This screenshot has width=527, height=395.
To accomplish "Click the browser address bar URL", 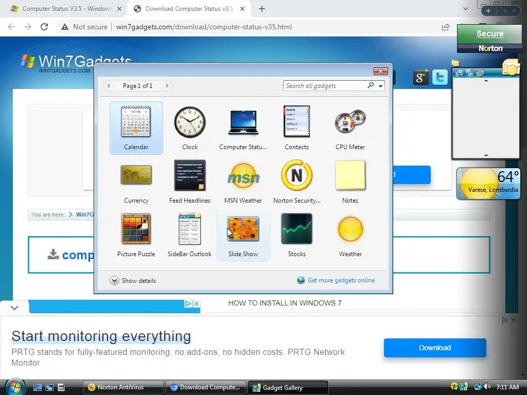I will point(204,27).
